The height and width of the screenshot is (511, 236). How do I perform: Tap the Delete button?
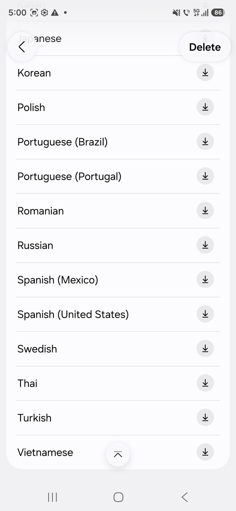click(x=205, y=47)
